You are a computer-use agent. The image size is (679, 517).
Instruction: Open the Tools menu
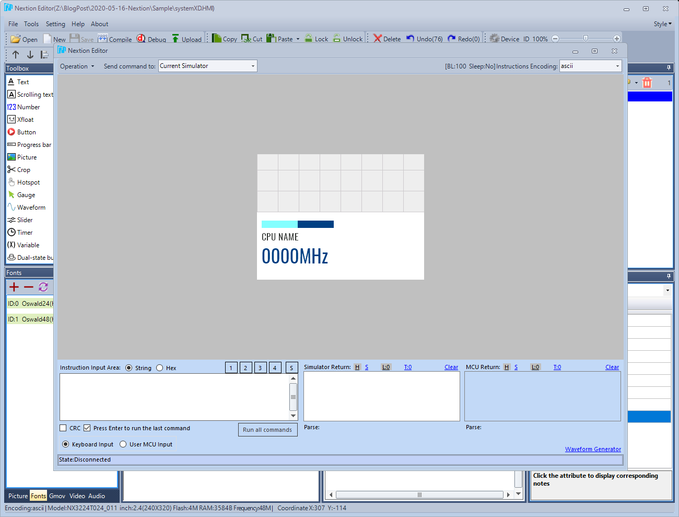point(31,24)
